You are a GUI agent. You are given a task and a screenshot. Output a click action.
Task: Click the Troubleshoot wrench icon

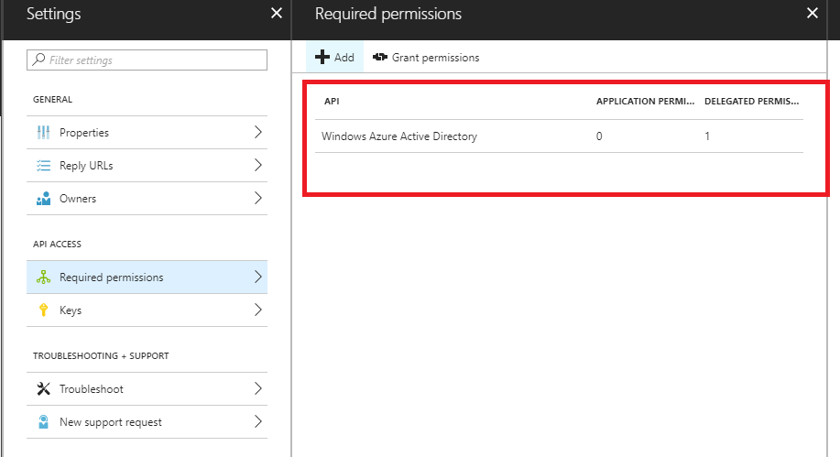tap(43, 389)
